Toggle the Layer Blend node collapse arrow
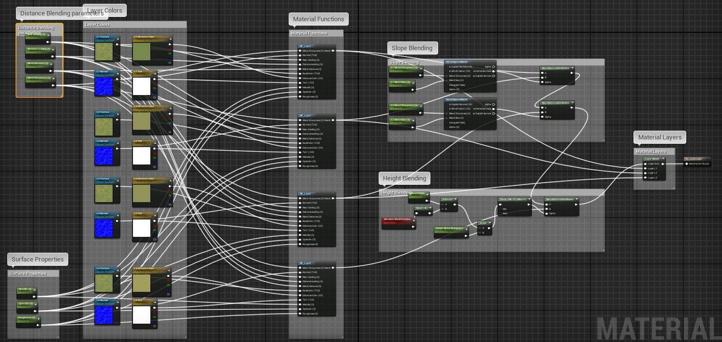The width and height of the screenshot is (722, 342). (663, 159)
